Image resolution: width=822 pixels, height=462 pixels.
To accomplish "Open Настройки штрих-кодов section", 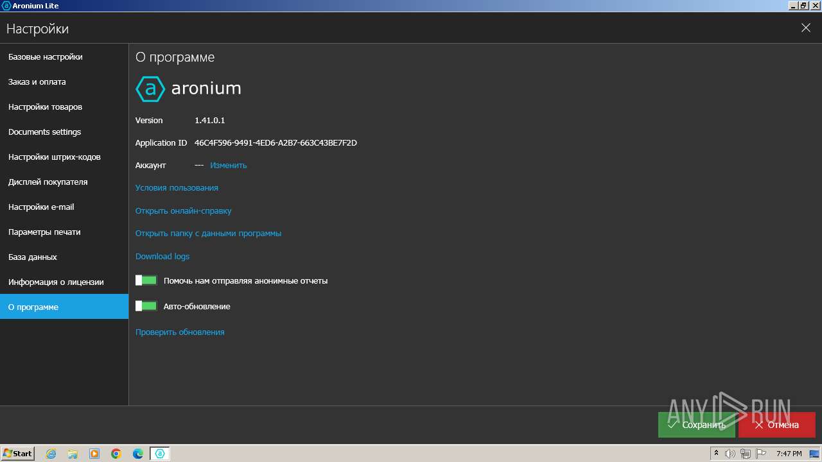I will click(x=64, y=157).
